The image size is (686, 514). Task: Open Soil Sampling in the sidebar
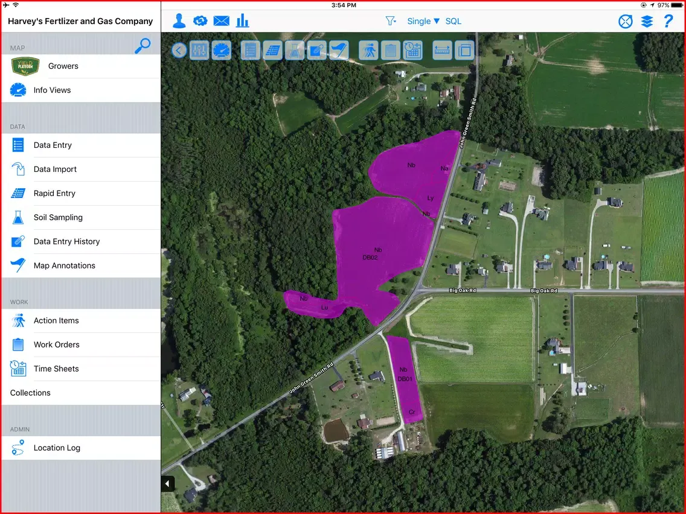[81, 217]
